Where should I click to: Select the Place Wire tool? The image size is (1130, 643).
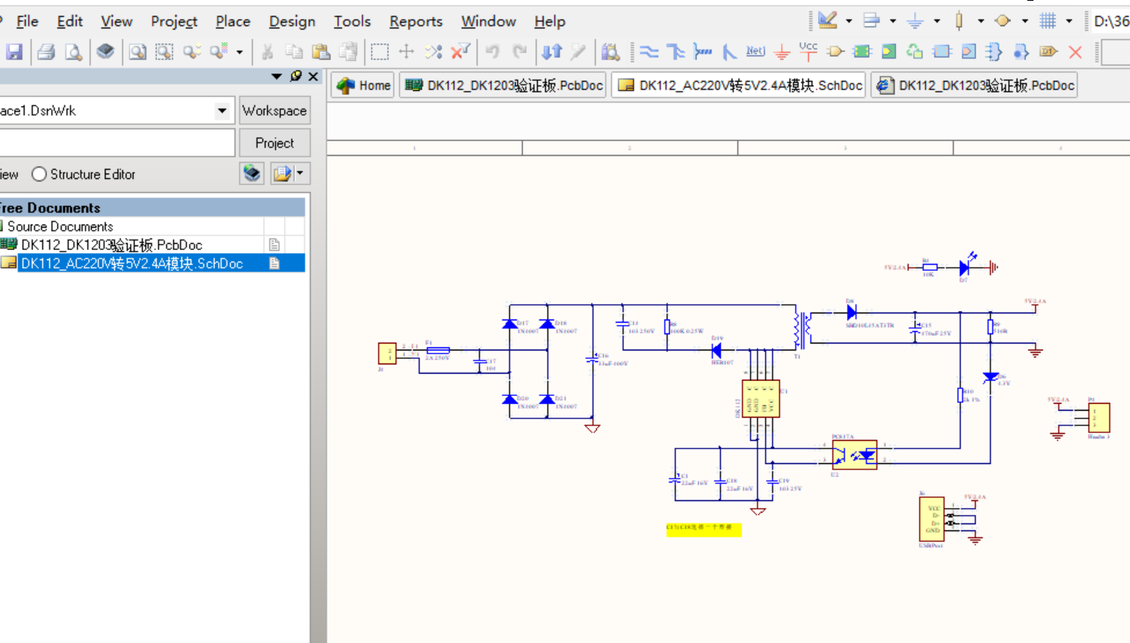click(649, 52)
